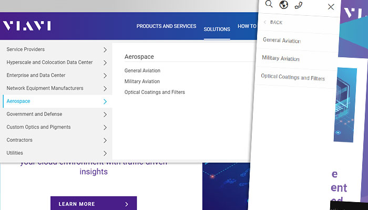This screenshot has height=210, width=368.
Task: Open General Aviation in desktop submenu
Action: pos(142,70)
